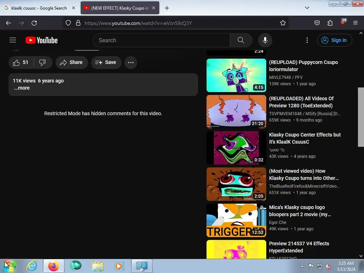Image resolution: width=364 pixels, height=273 pixels.
Task: Focus the YouTube search box
Action: pos(161,40)
